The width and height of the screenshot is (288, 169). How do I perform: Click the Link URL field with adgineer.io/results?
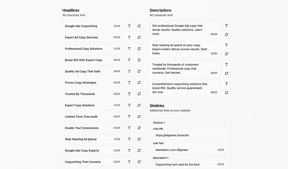point(190,135)
